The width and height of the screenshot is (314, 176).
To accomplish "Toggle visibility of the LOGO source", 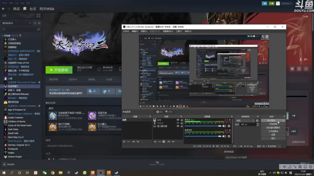I will coord(178,120).
